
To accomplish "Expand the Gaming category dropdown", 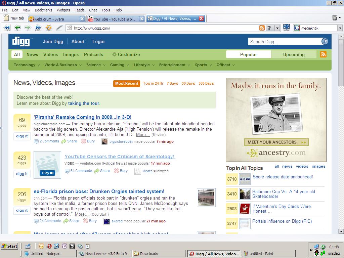I will 128,65.
